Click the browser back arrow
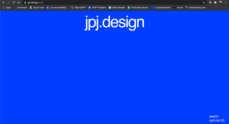The height and width of the screenshot is (124, 229). coord(3,2)
